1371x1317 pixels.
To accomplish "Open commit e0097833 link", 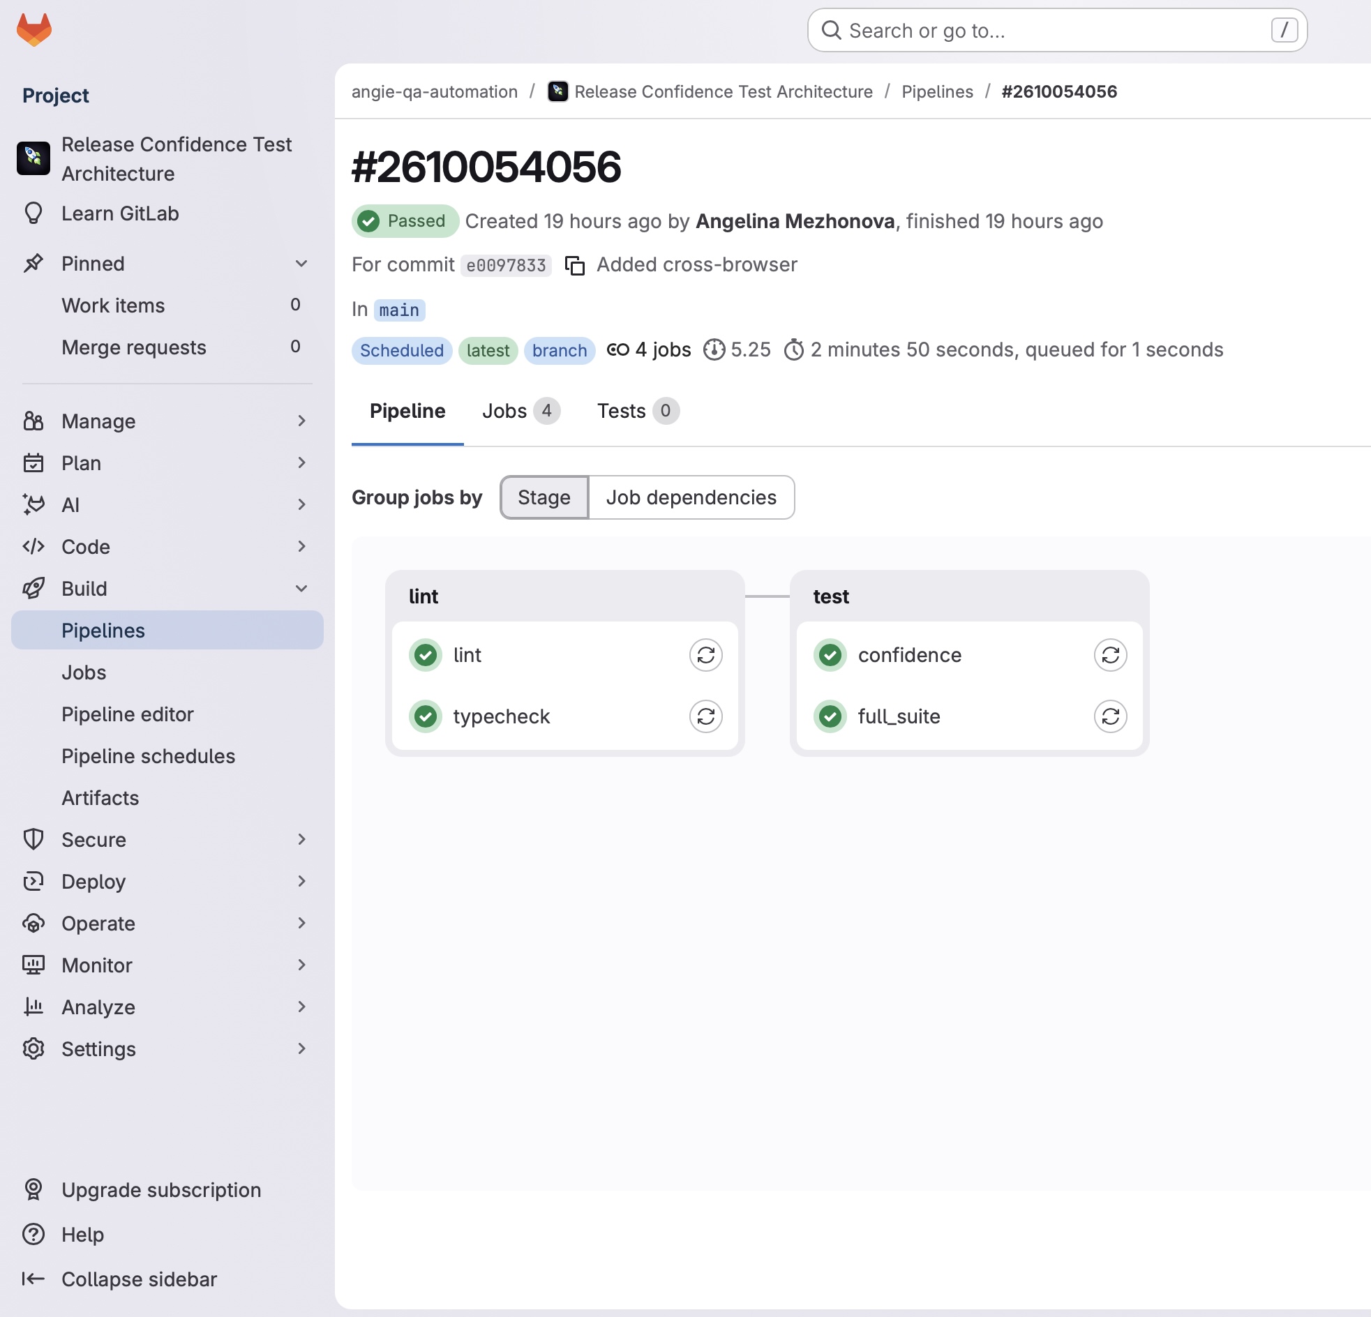I will (x=506, y=266).
